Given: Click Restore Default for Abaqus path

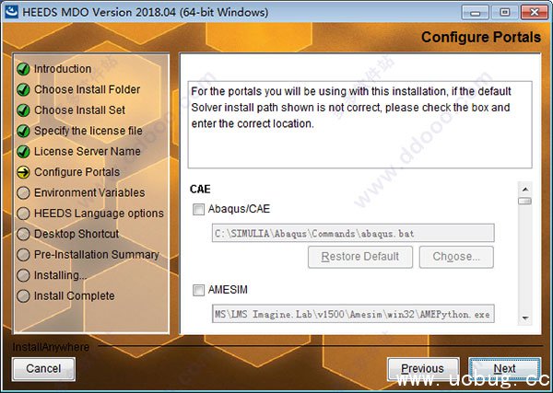Looking at the screenshot, I should [360, 257].
